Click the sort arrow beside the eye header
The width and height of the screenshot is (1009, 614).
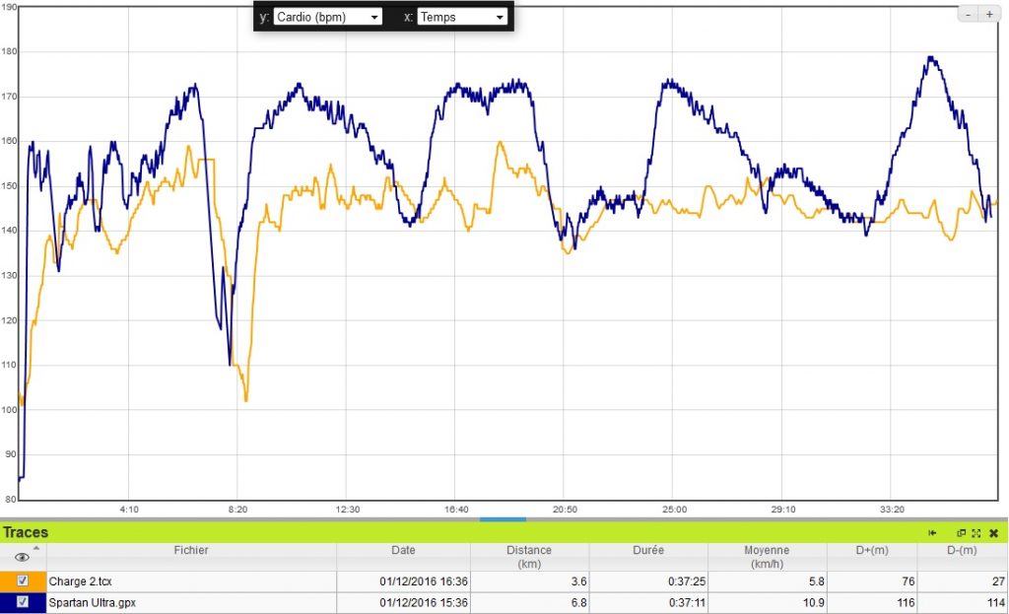(36, 548)
